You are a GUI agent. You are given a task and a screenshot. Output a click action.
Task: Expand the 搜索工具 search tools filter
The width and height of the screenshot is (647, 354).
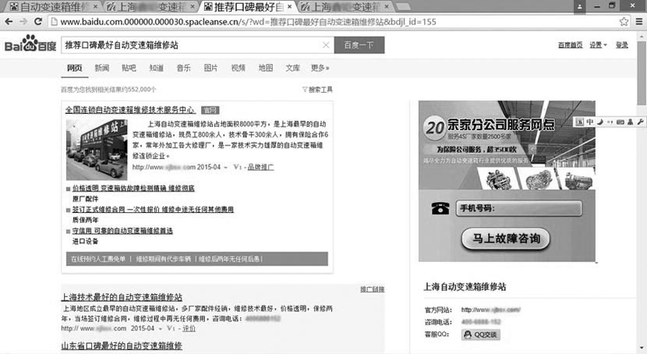click(317, 90)
